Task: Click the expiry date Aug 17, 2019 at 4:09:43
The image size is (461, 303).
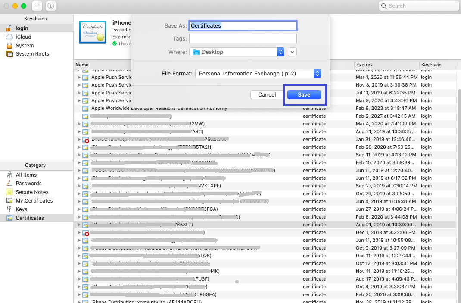Action: coord(386,279)
